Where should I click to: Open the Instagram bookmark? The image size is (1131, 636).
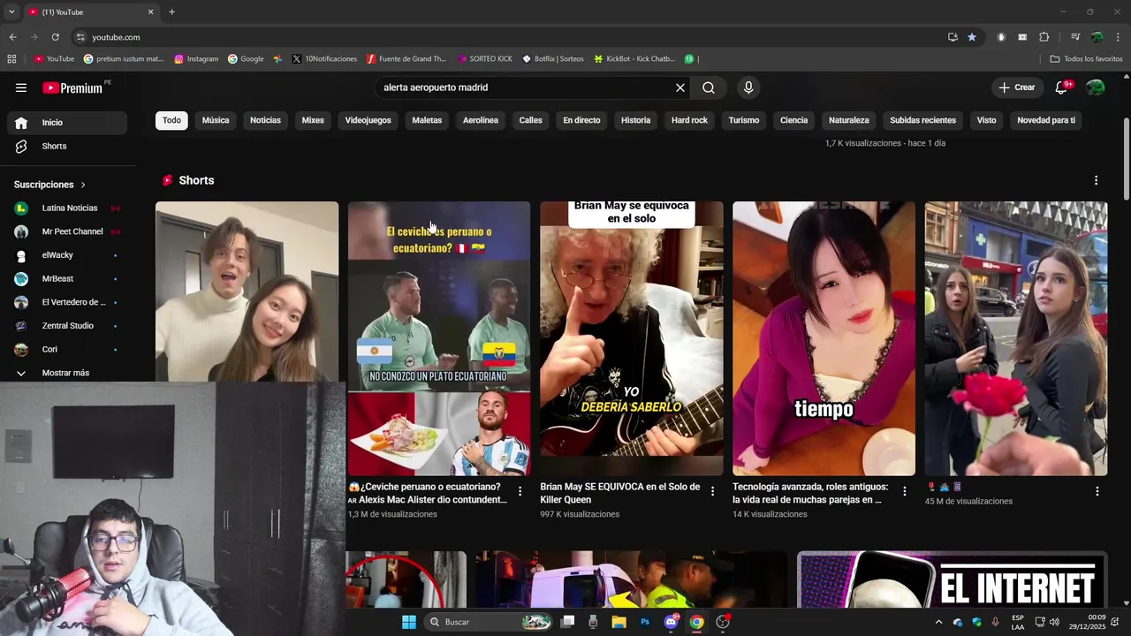(x=196, y=59)
